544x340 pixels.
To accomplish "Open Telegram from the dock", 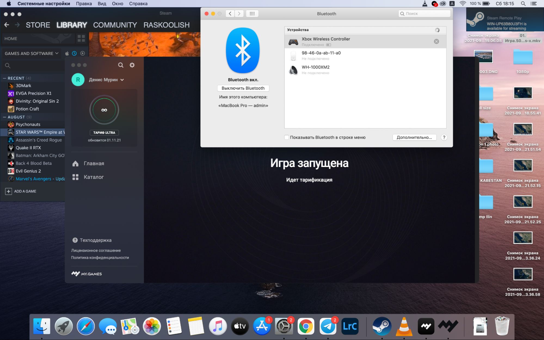I will click(328, 326).
